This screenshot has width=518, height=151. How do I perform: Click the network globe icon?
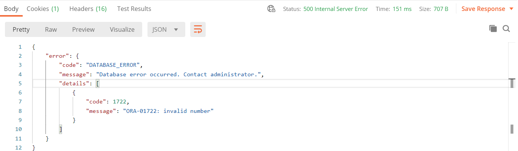click(271, 9)
